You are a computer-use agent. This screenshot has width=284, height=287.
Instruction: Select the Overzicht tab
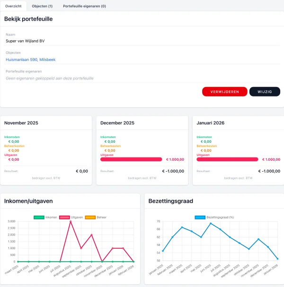14,6
